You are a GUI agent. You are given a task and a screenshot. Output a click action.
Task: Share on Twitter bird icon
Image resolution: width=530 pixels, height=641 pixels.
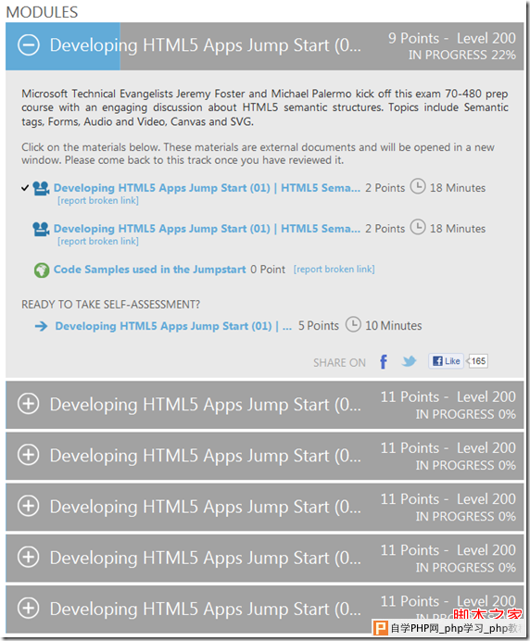(x=409, y=361)
